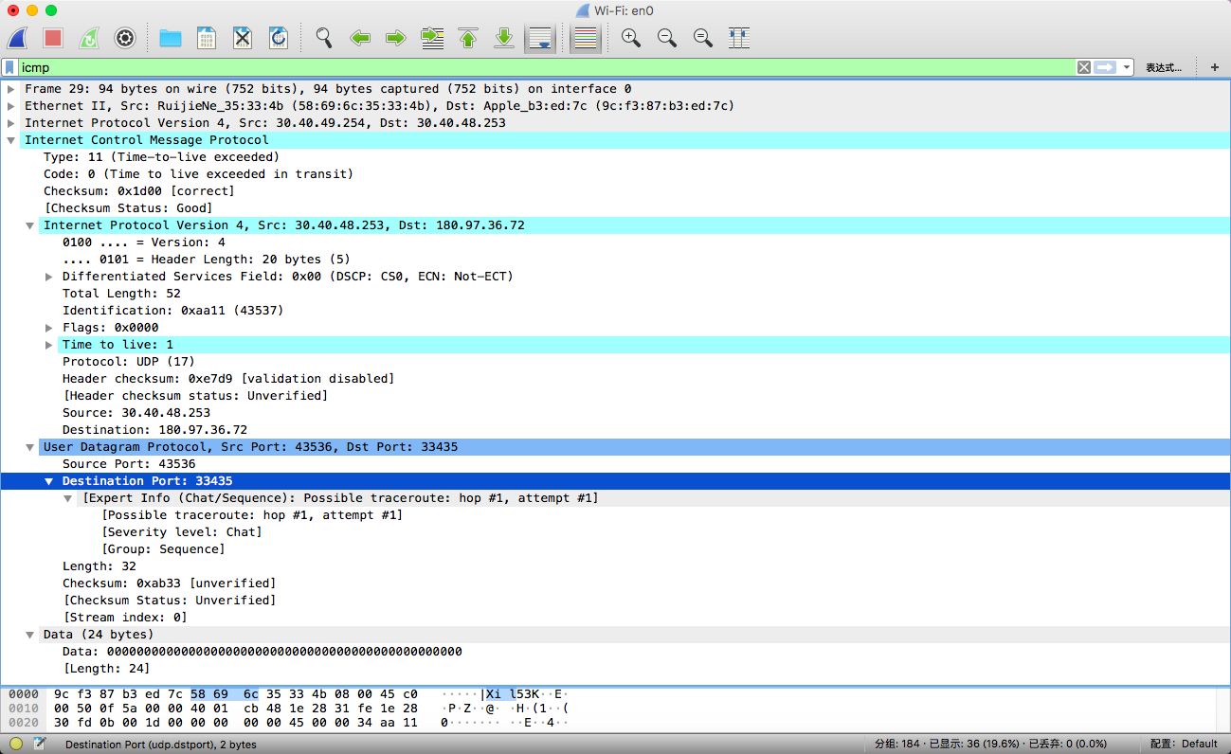Open the display filter history dropdown
Image resolution: width=1231 pixels, height=754 pixels.
tap(1127, 67)
